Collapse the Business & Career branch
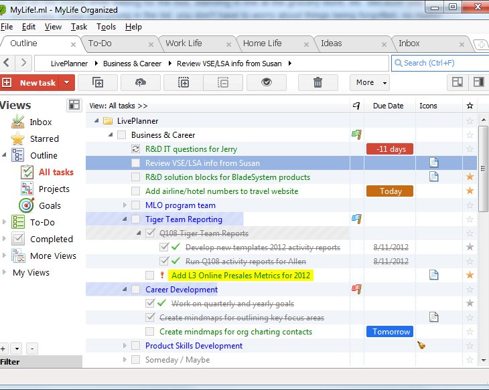 tap(111, 134)
